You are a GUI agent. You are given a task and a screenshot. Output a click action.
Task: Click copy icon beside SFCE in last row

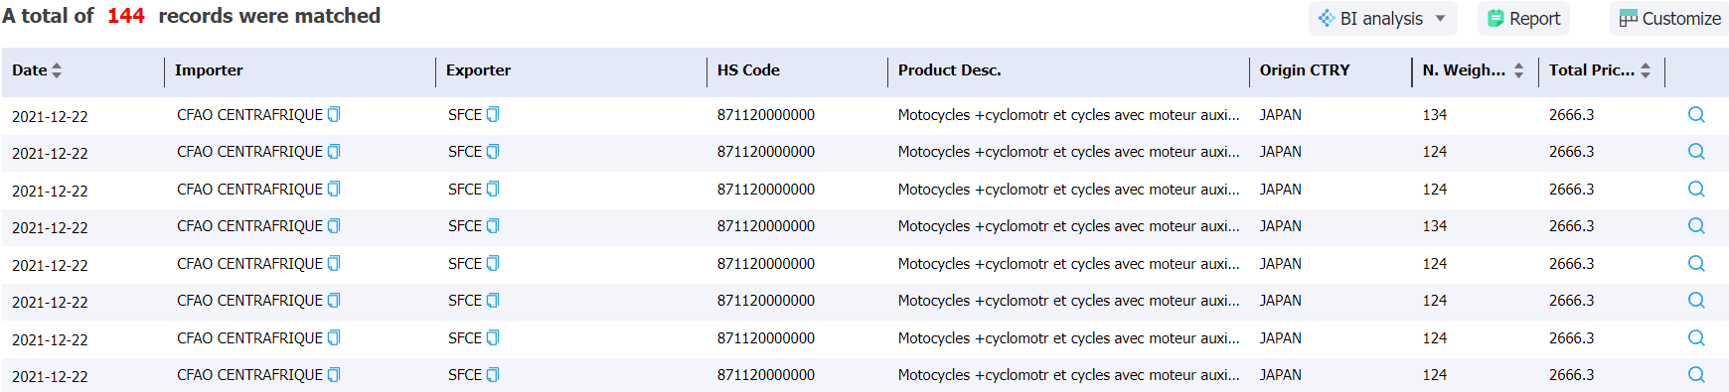tap(493, 375)
